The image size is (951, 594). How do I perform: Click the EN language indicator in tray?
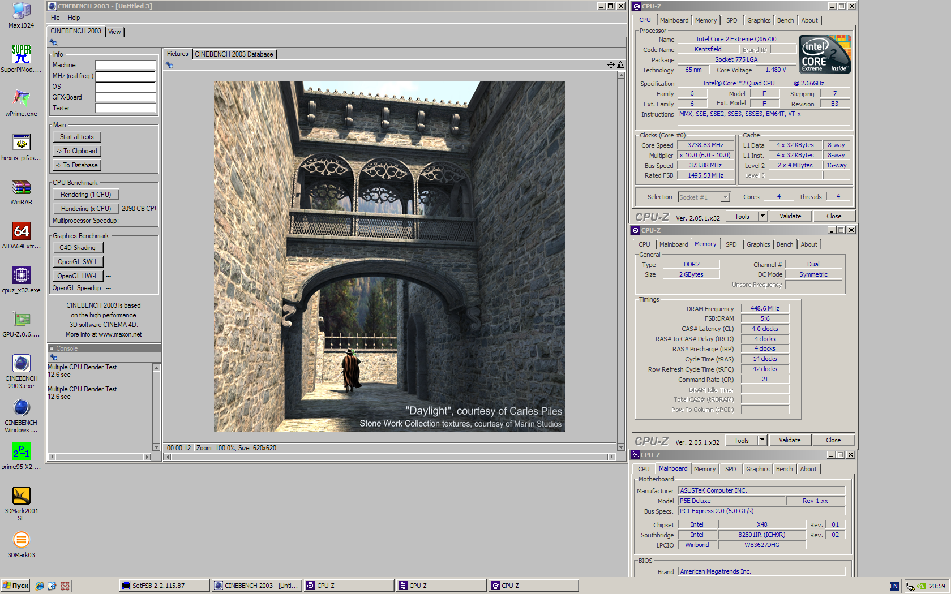(894, 586)
